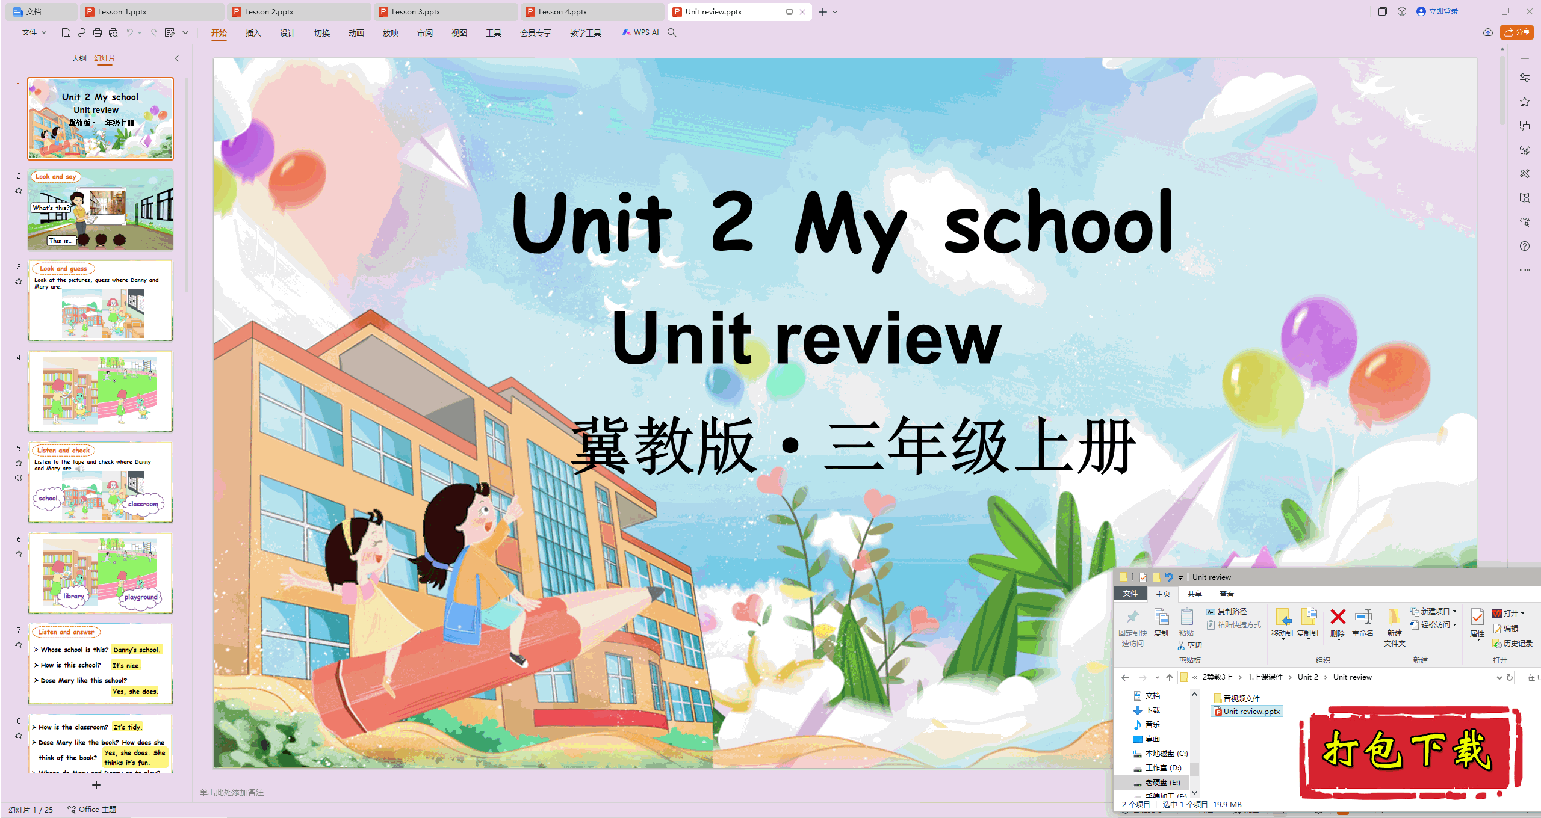Image resolution: width=1541 pixels, height=818 pixels.
Task: Click the red Delete X in Explorer
Action: point(1338,617)
